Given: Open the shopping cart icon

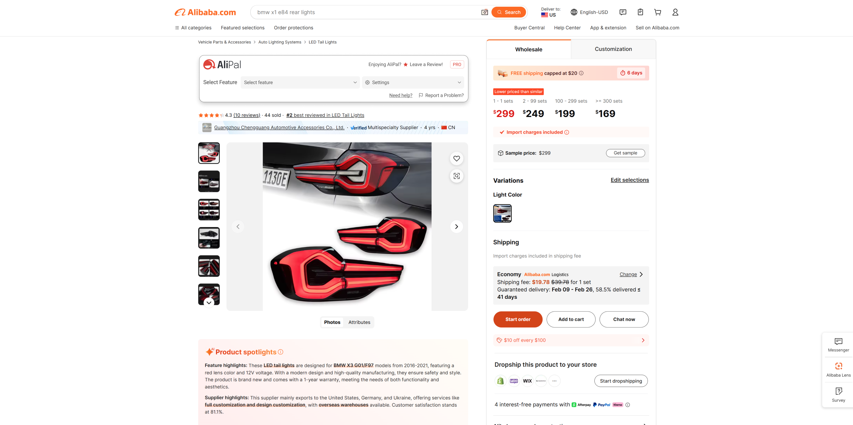Looking at the screenshot, I should [x=658, y=12].
